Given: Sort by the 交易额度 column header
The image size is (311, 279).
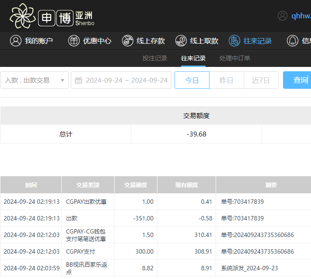Looking at the screenshot, I should (136, 185).
